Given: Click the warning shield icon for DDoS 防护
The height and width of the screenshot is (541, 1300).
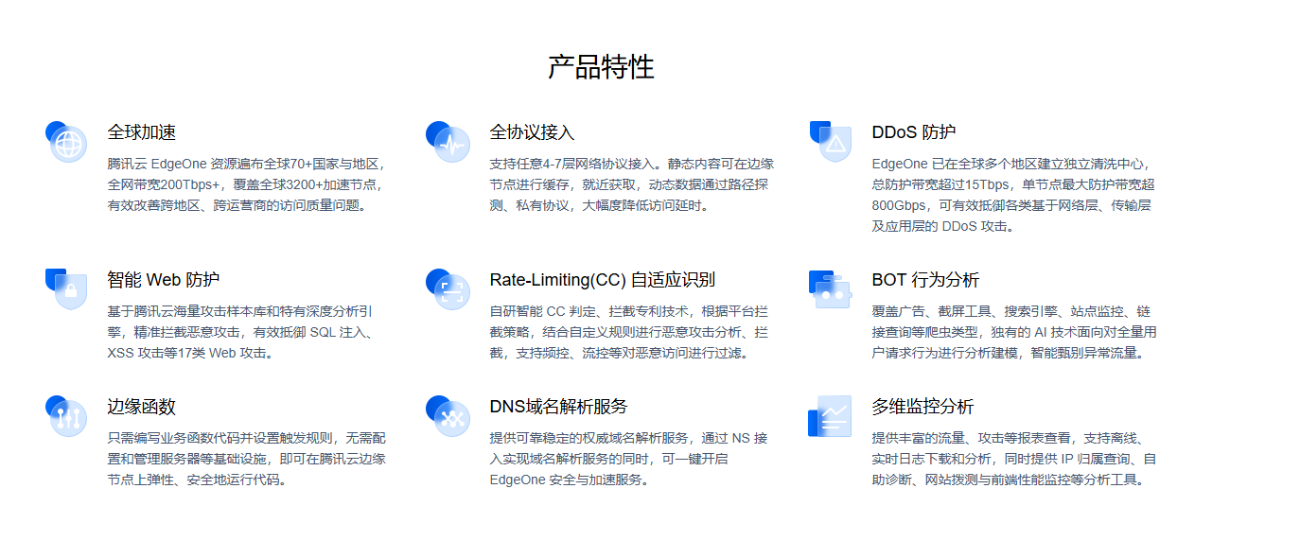Looking at the screenshot, I should (x=831, y=142).
